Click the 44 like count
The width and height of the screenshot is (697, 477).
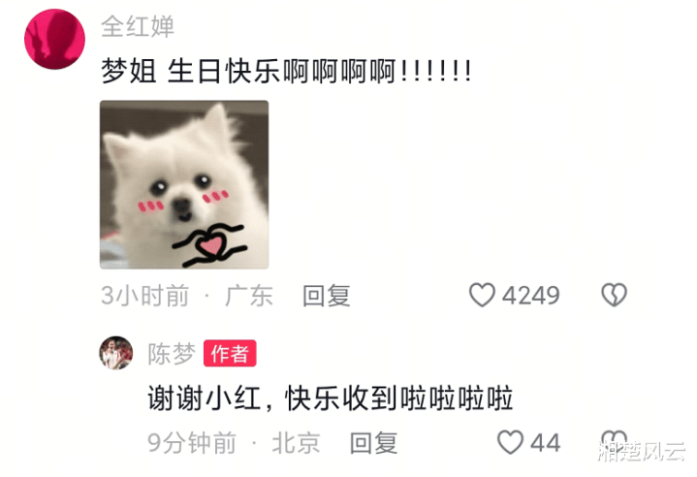tap(546, 443)
